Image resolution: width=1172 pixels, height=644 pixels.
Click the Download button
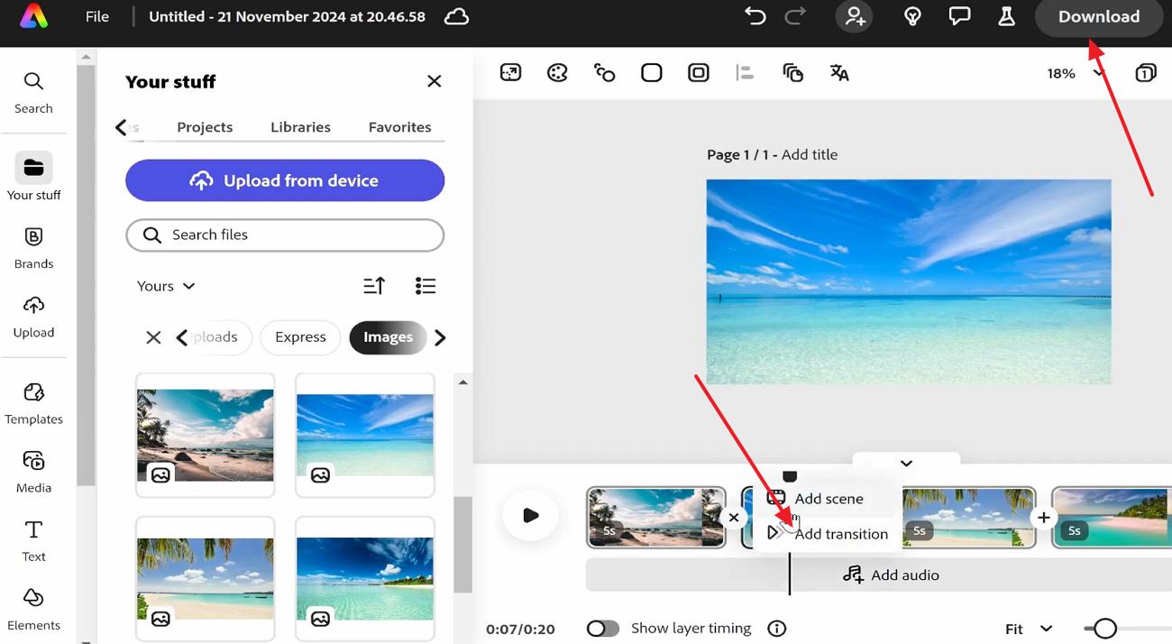pyautogui.click(x=1099, y=16)
